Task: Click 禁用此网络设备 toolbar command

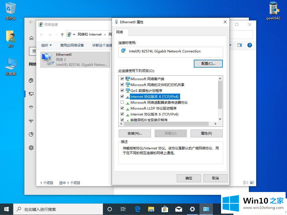Action: point(72,45)
